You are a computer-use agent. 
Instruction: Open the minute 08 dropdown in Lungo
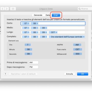pyautogui.click(x=34, y=32)
